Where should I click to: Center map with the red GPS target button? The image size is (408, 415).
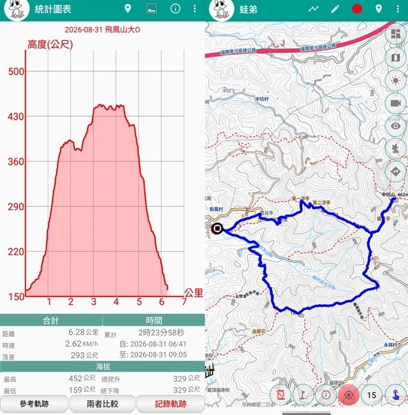pos(349,395)
